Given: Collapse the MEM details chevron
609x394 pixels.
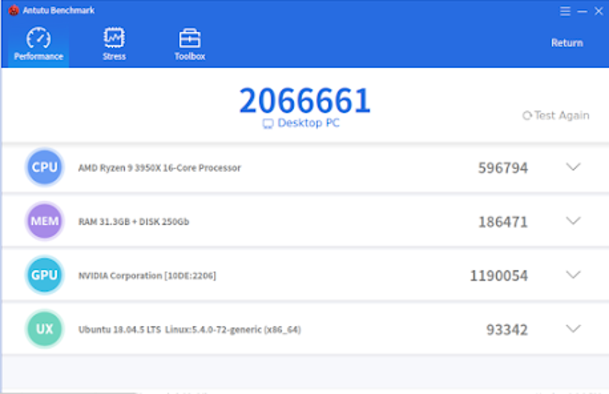Looking at the screenshot, I should [572, 221].
